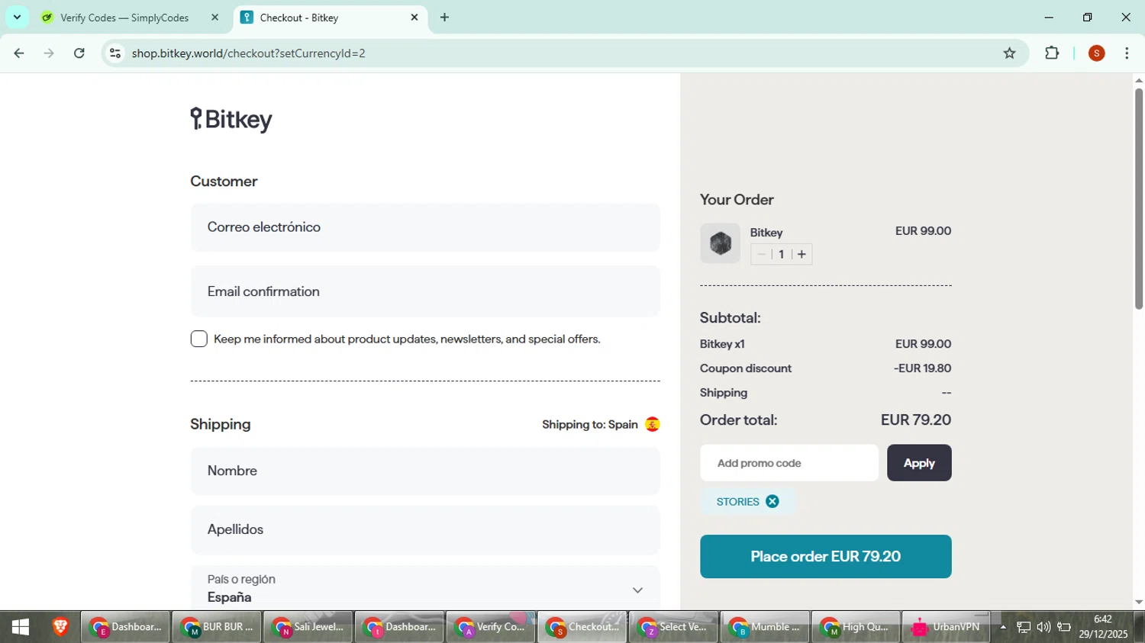Go back to previous page

19,53
